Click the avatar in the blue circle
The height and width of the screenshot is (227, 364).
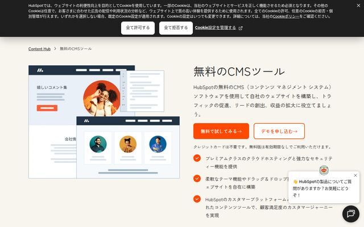158,144
